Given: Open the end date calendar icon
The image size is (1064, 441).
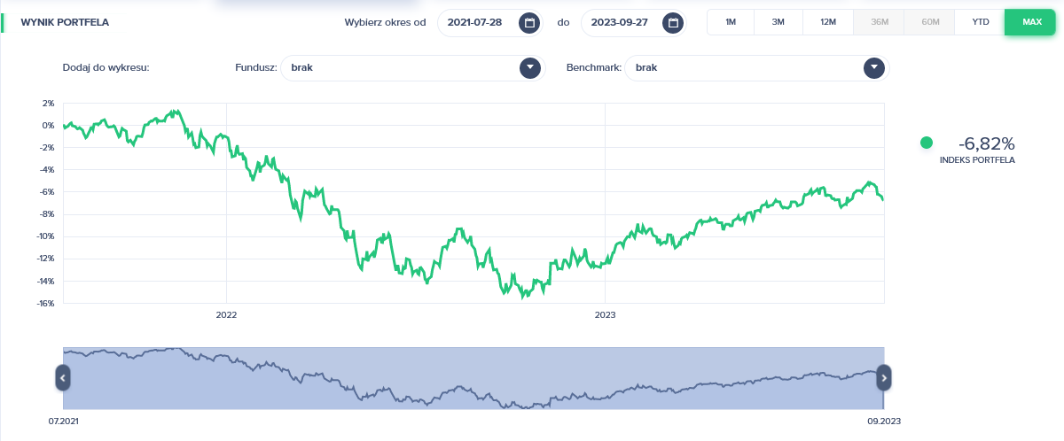Looking at the screenshot, I should pyautogui.click(x=673, y=23).
